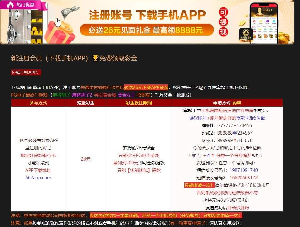300x227 pixels.
Task: Click SMS number 19871091740
Action: 244,170
